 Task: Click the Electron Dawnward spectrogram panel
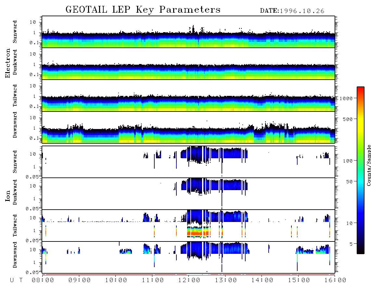coord(188,127)
